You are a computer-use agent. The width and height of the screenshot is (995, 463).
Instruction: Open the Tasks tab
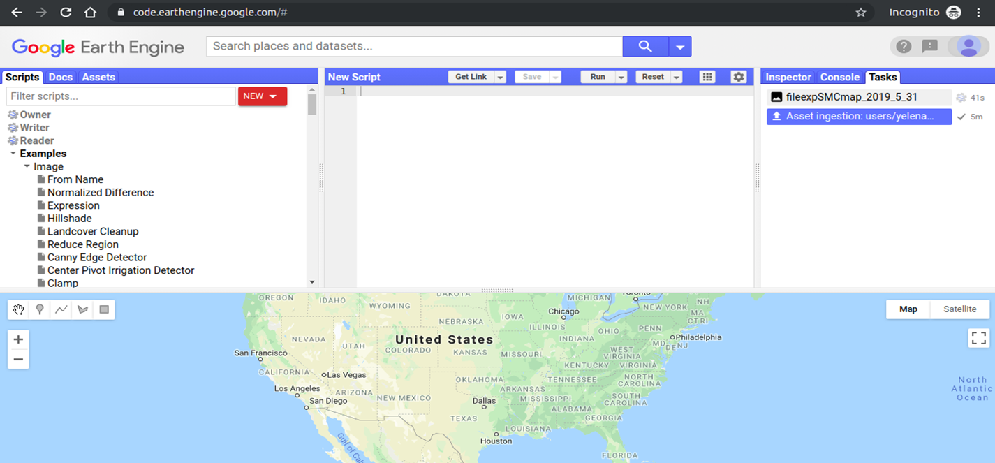coord(883,77)
